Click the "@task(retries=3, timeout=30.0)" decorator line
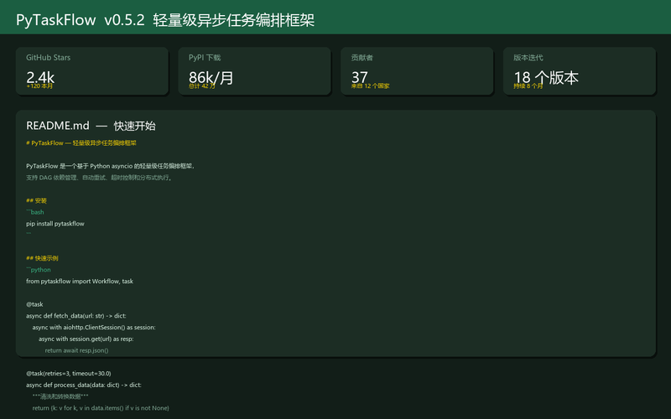The height and width of the screenshot is (419, 671). 69,374
